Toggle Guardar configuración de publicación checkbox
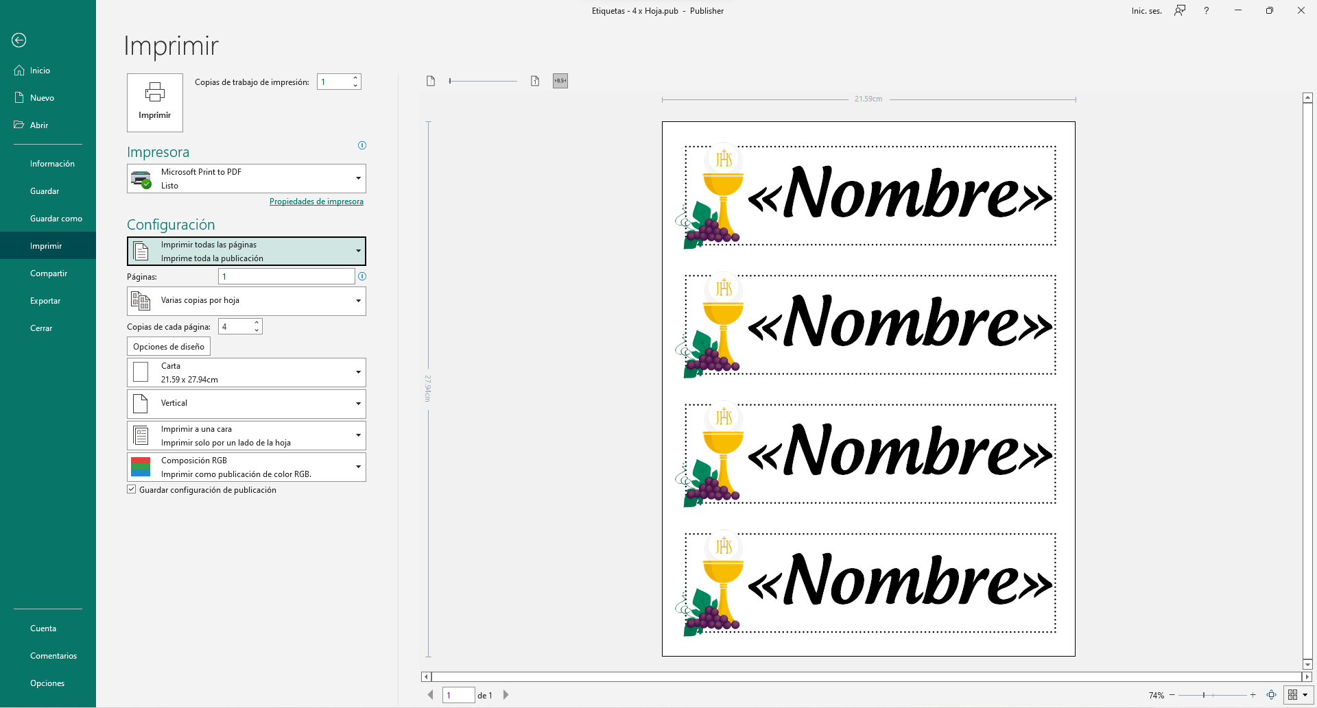 (x=132, y=489)
